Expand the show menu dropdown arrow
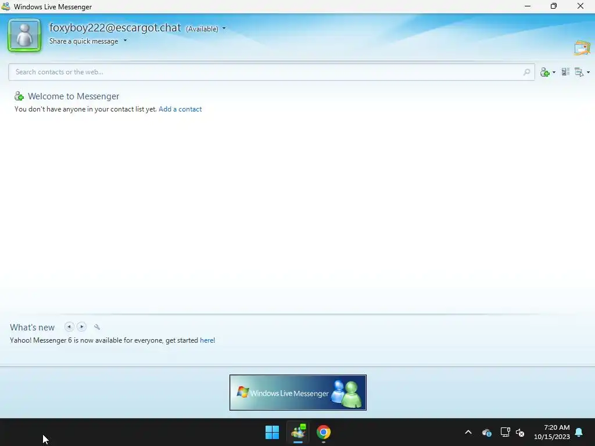This screenshot has width=595, height=446. [588, 72]
